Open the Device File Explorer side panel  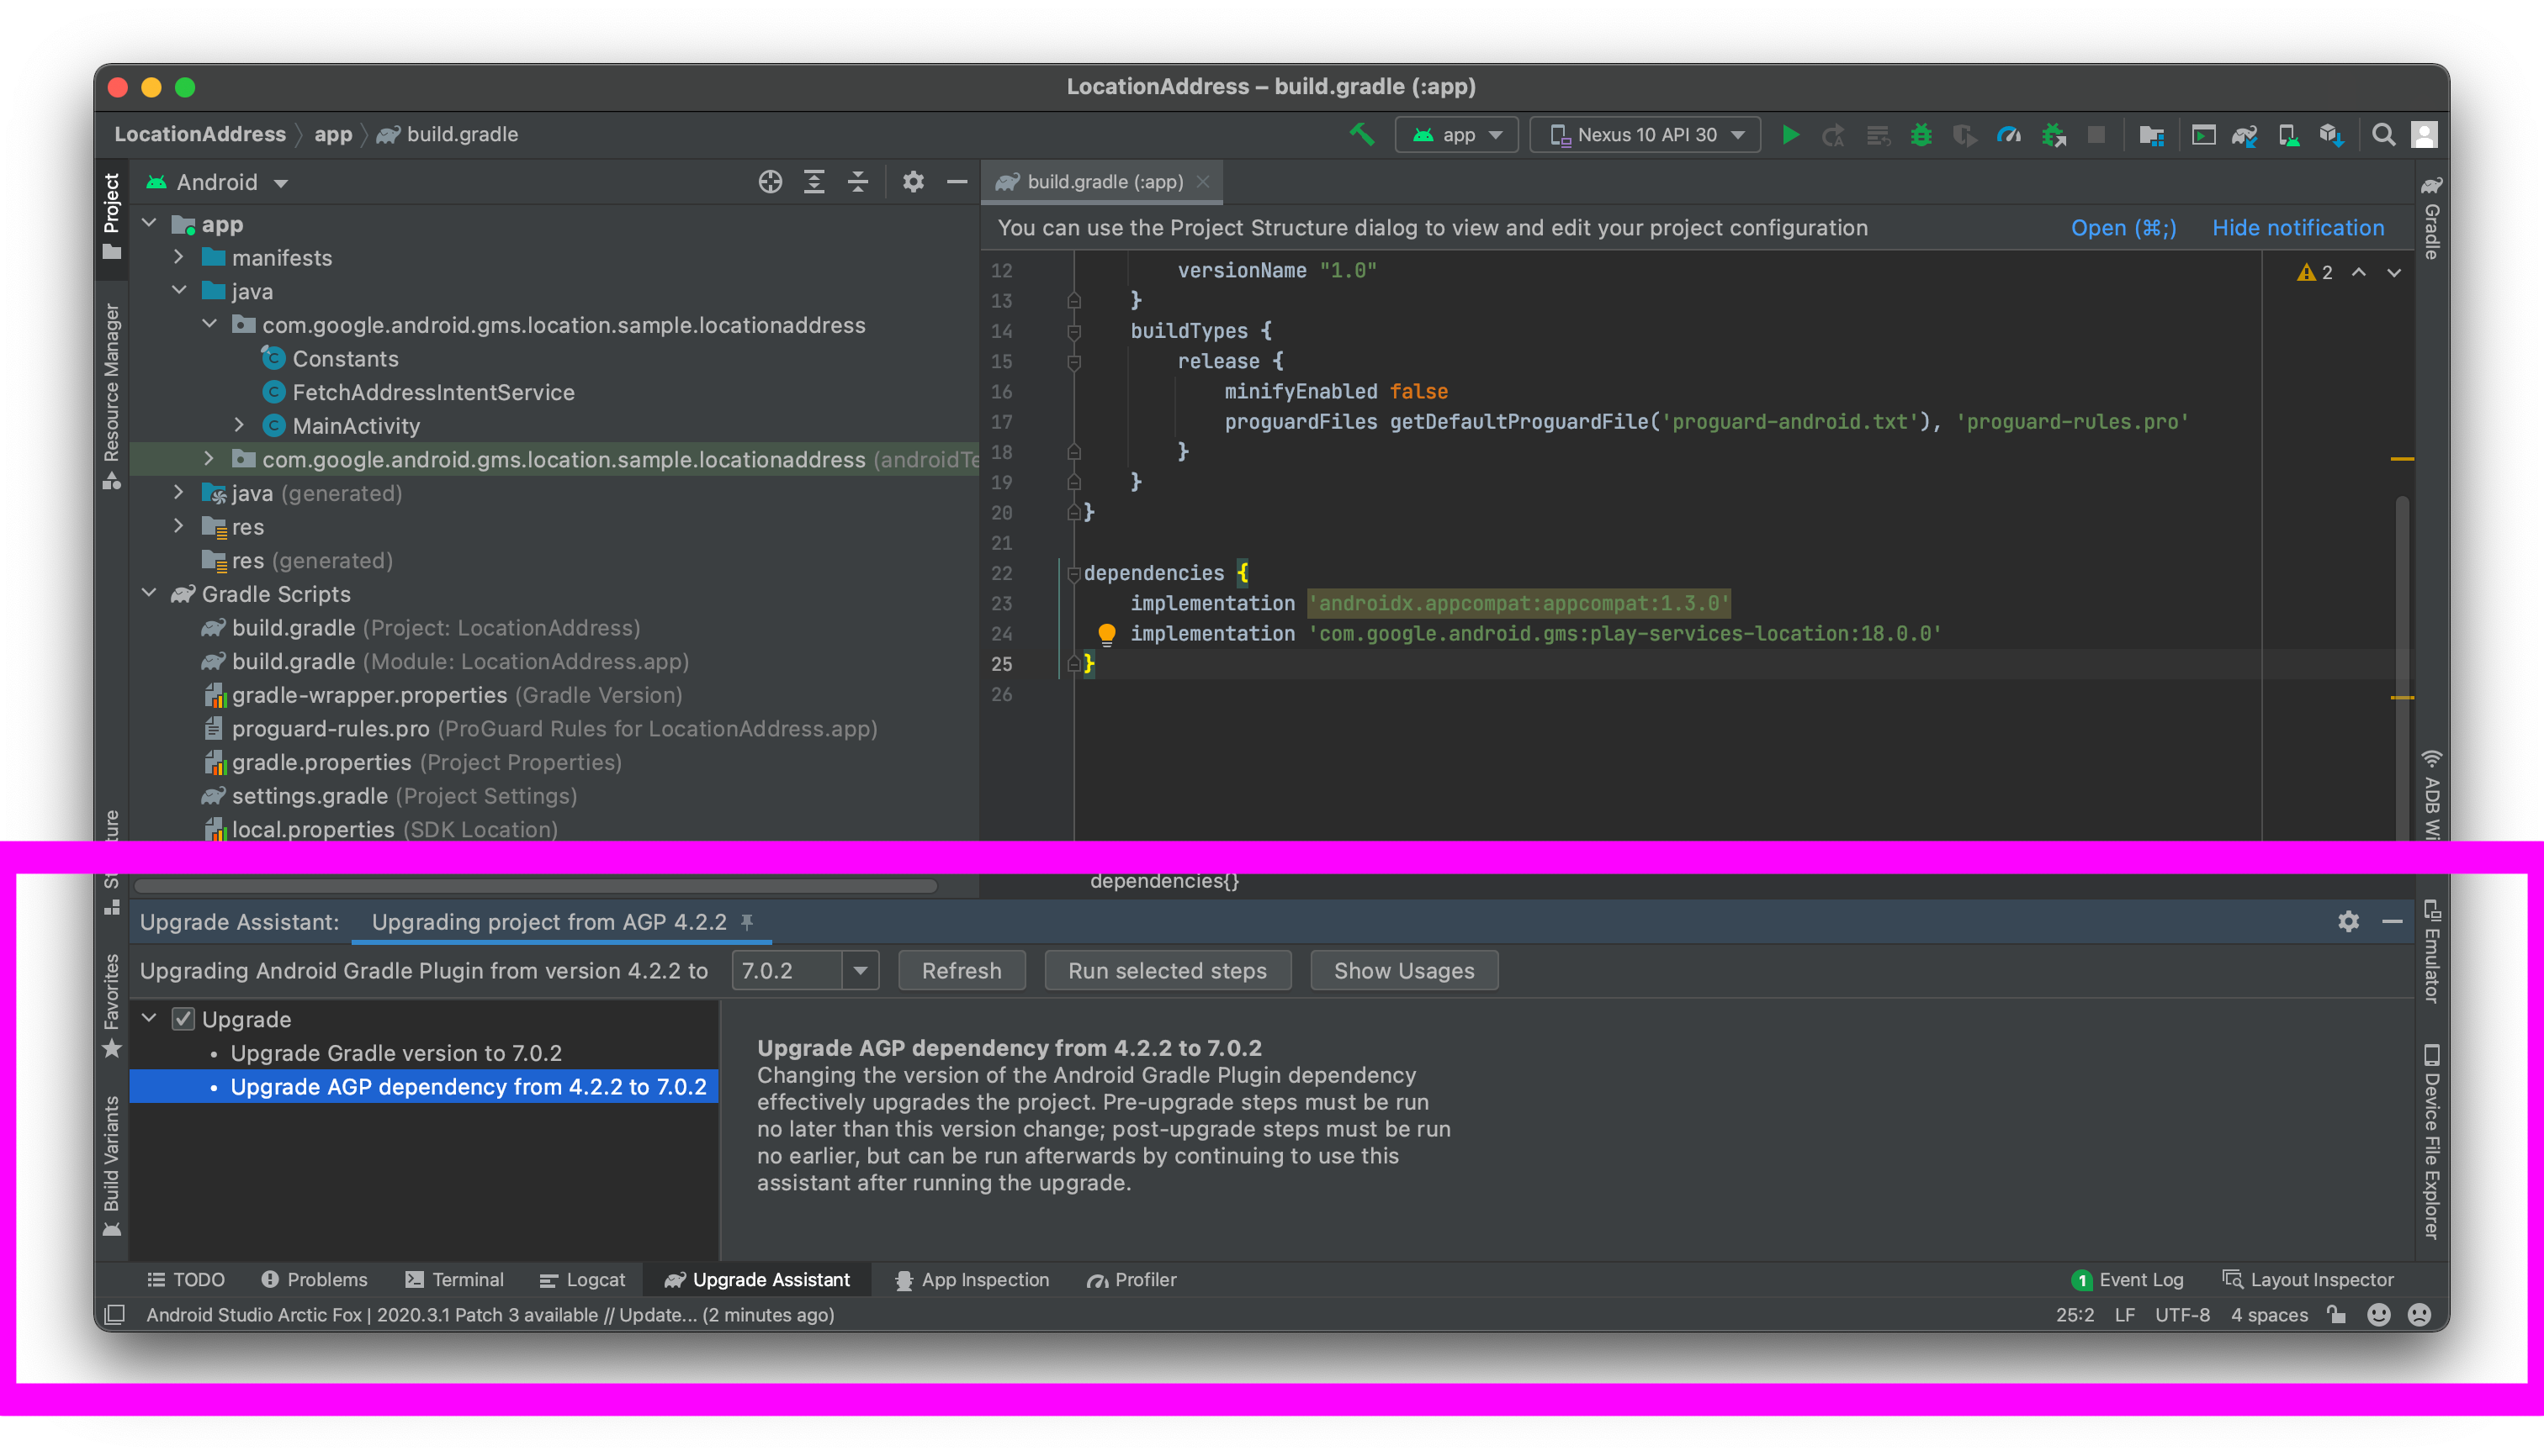[2431, 1142]
